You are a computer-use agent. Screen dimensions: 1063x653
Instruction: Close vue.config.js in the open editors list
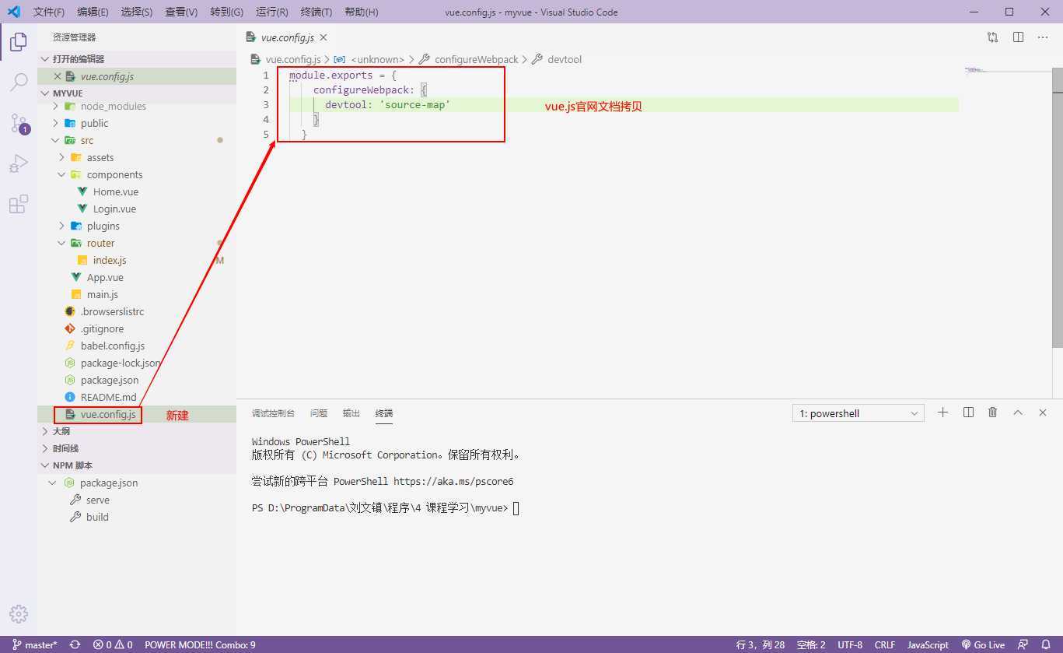58,76
